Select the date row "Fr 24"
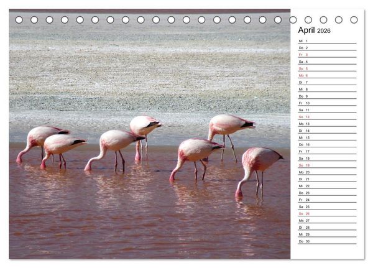 328,200
